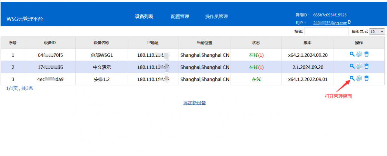Open the 配置管理 tab
The width and height of the screenshot is (387, 156).
pyautogui.click(x=180, y=17)
